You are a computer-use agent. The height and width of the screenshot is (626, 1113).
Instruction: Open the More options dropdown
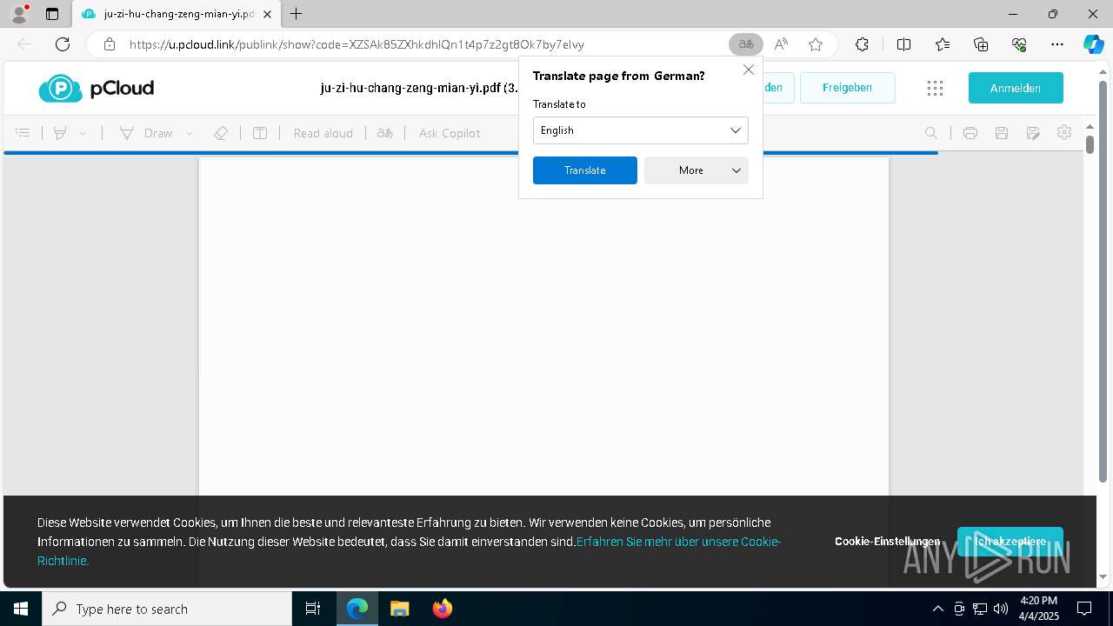point(696,170)
